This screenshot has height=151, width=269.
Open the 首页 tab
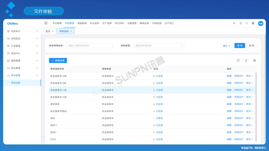48,31
